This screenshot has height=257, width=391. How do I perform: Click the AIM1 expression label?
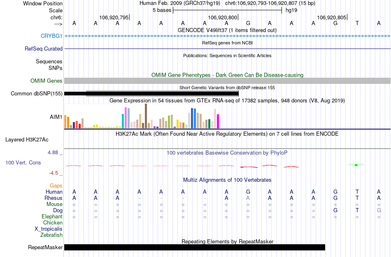coord(56,117)
